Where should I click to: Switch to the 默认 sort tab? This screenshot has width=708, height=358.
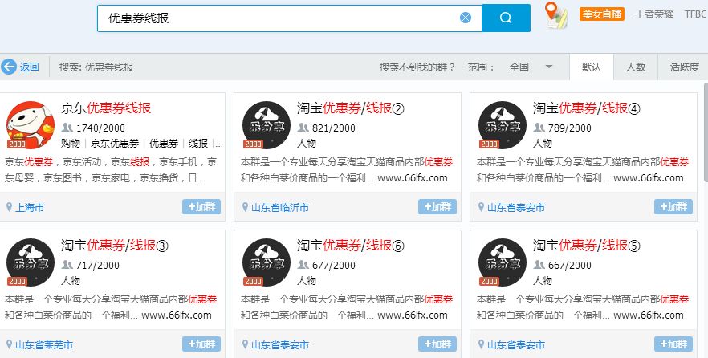(592, 67)
